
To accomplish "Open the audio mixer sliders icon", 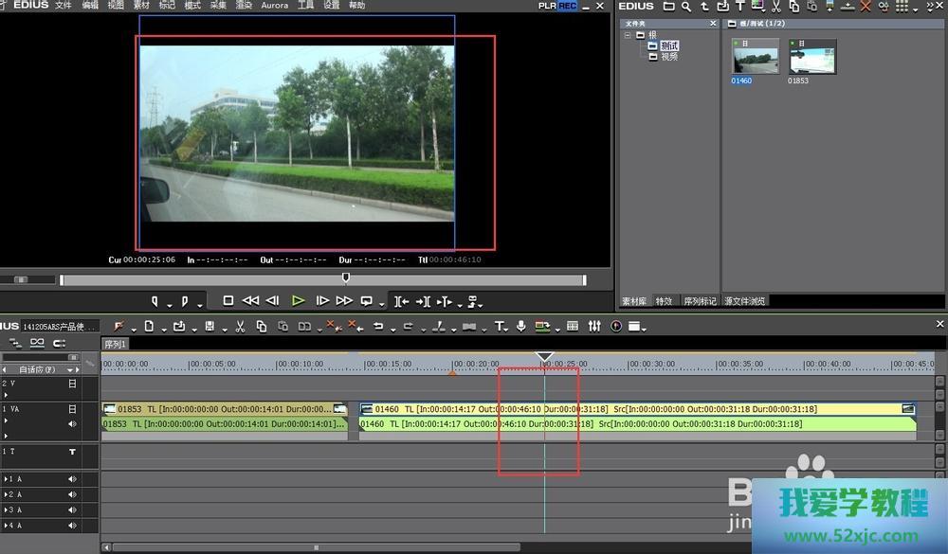I will [594, 327].
